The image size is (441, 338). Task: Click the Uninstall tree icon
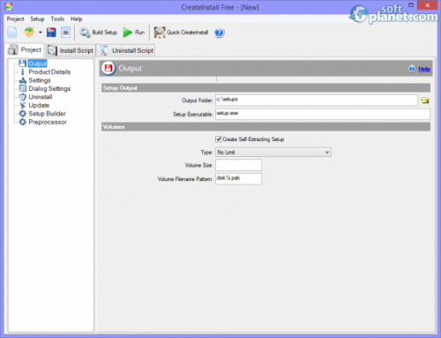tap(22, 97)
